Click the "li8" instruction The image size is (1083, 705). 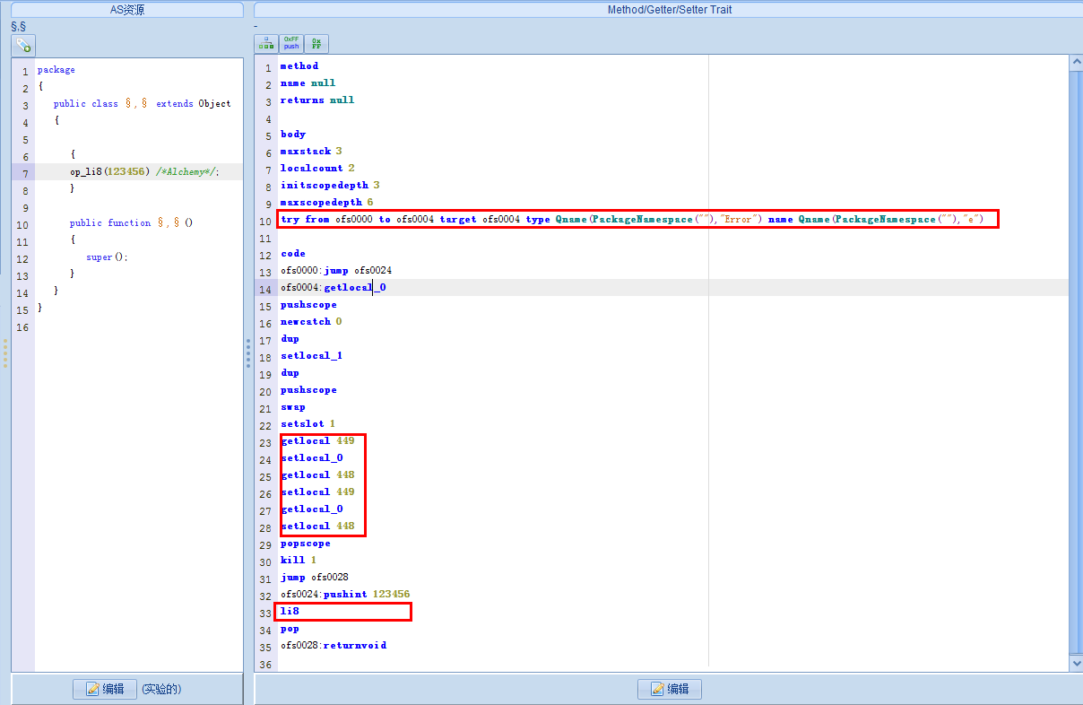[x=290, y=612]
